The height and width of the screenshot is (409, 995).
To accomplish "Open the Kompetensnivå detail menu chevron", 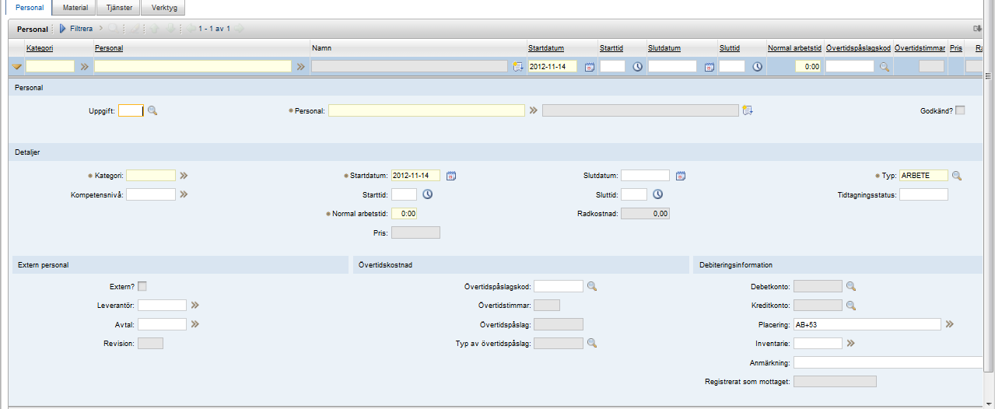I will coord(184,194).
